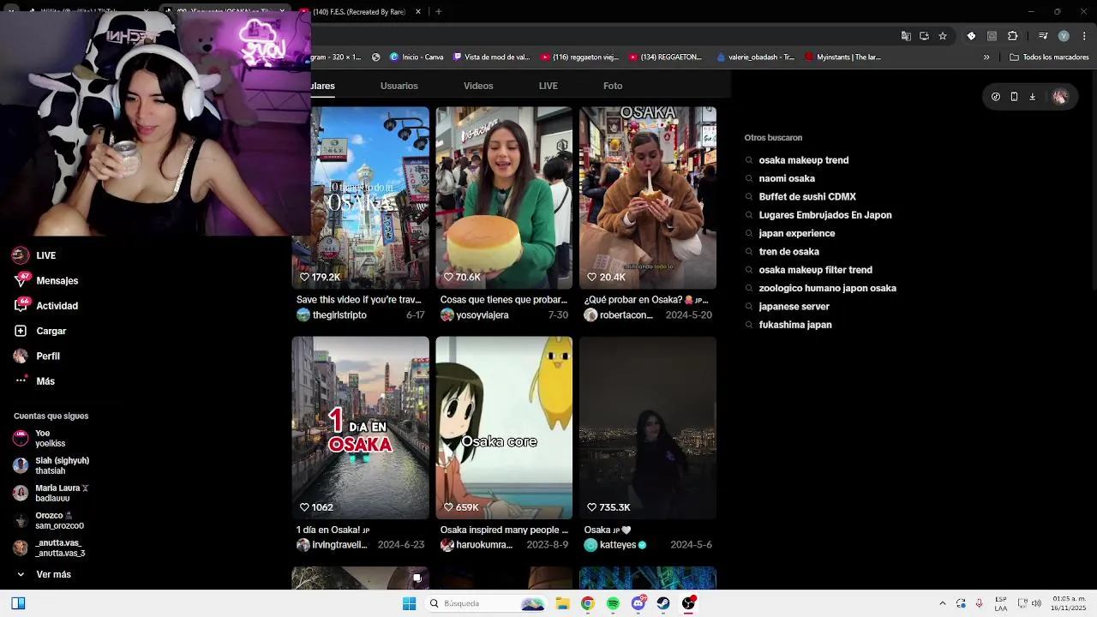Open the Inicio - Canva bookmark
This screenshot has height=617, width=1097.
pos(417,57)
